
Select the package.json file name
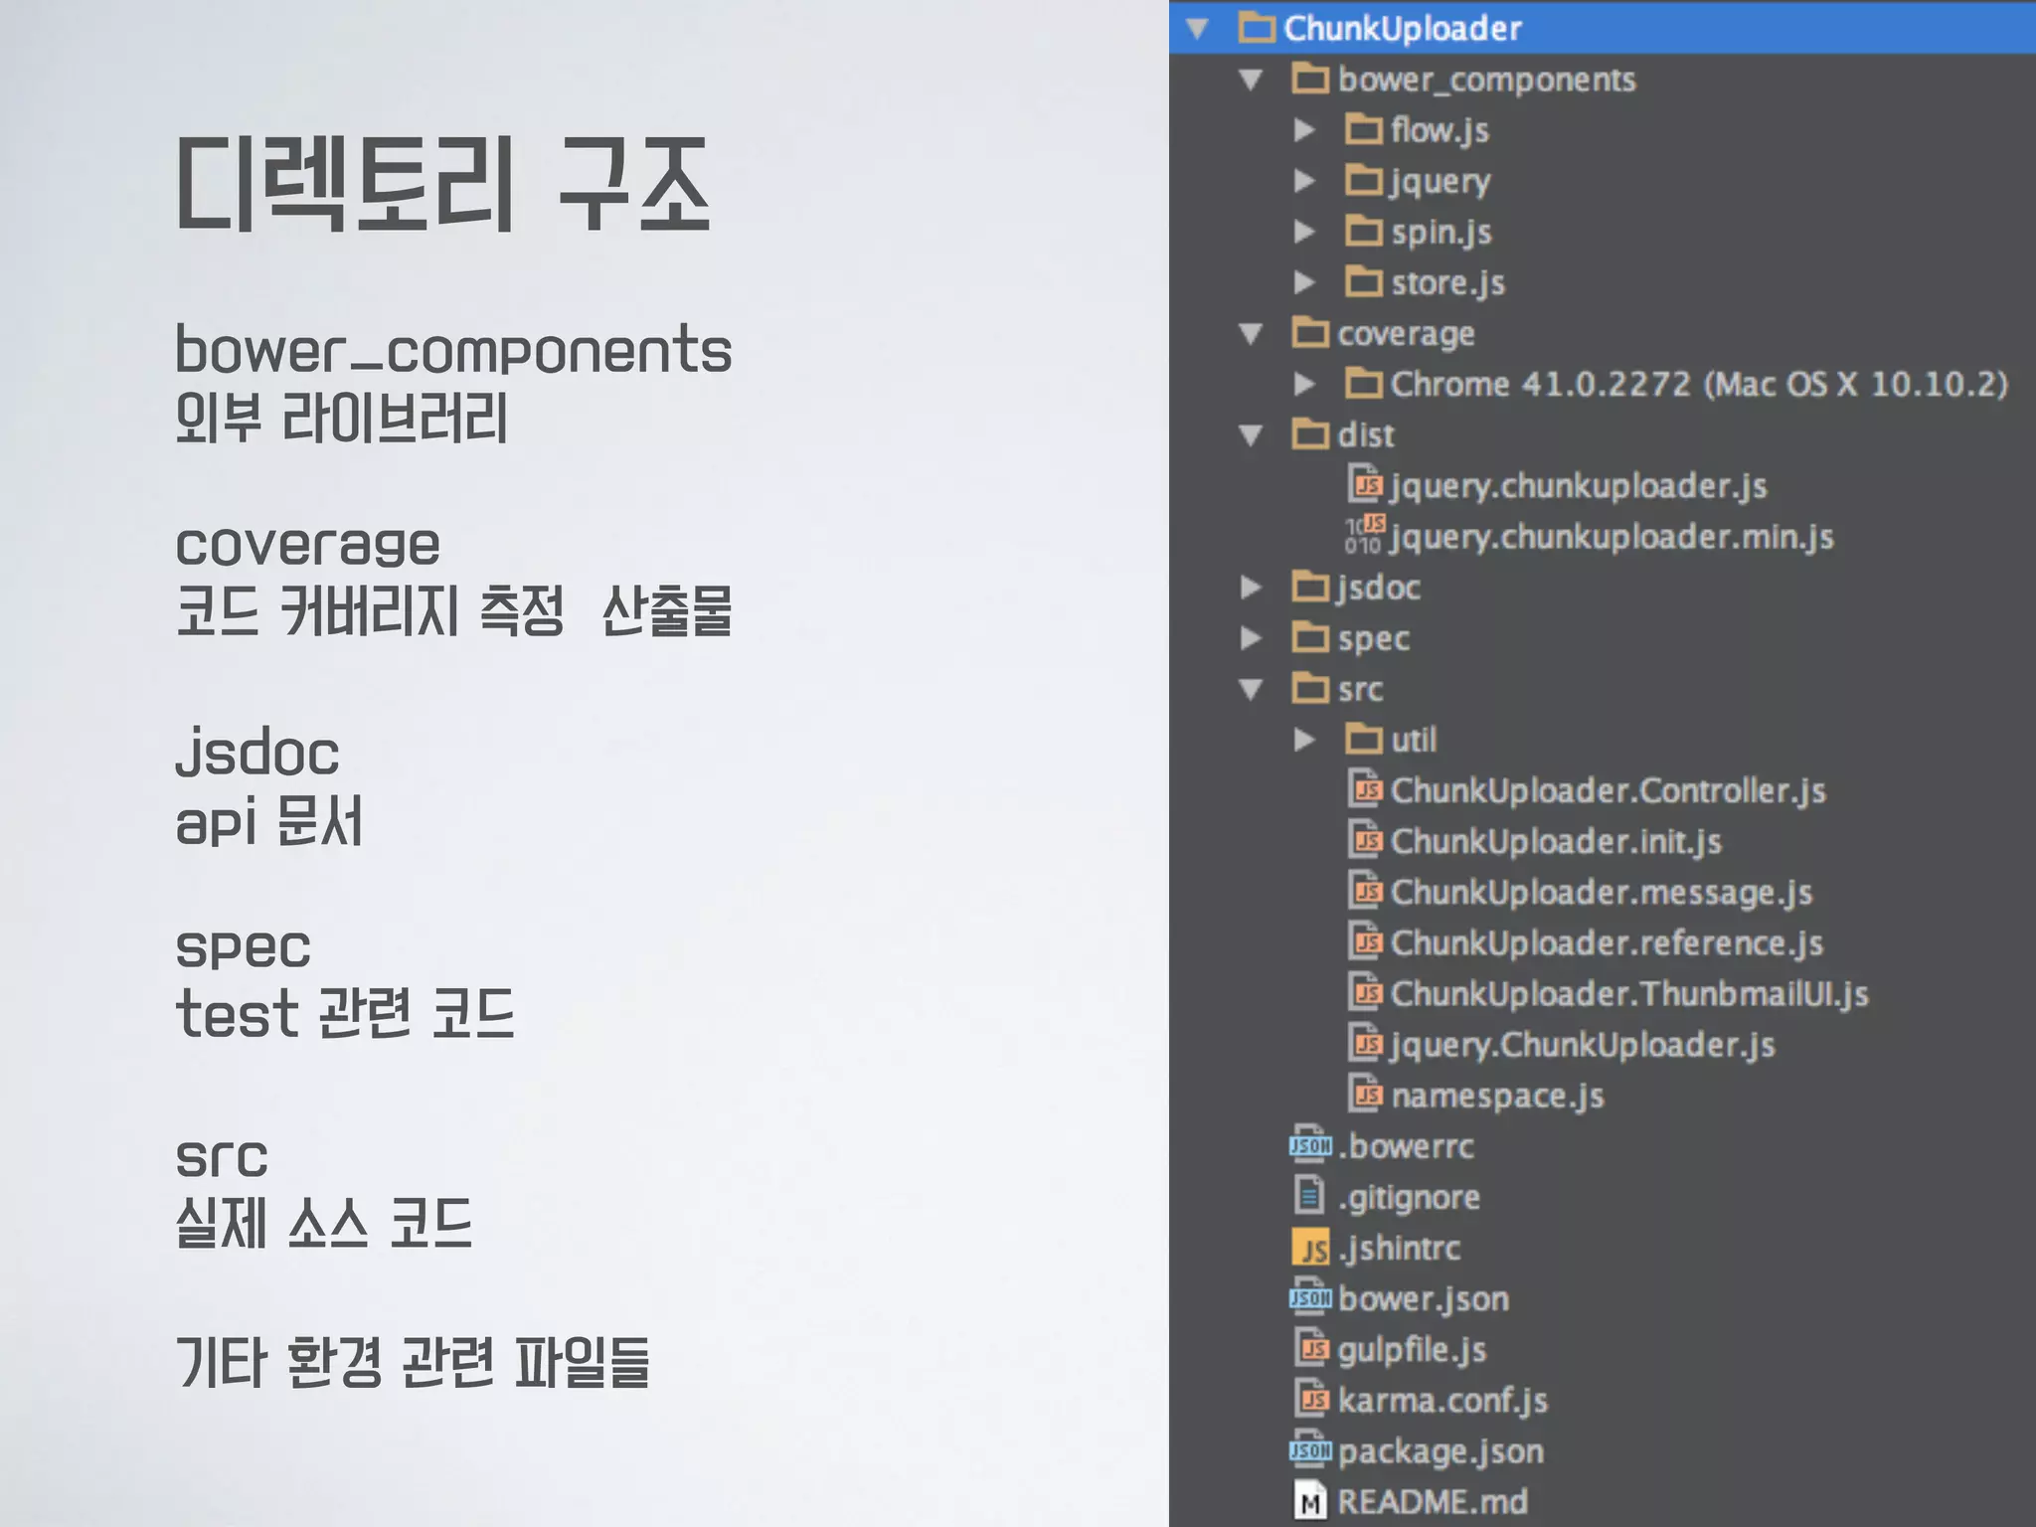coord(1441,1450)
